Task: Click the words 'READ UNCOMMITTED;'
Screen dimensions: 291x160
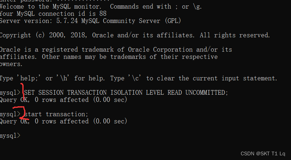Action: (198, 93)
